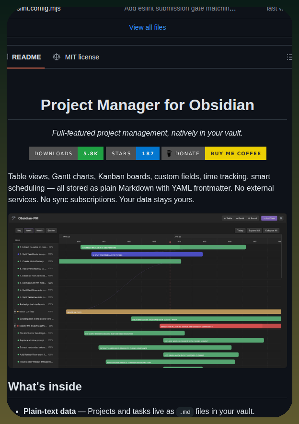Switch to the MIT license tab
The image size is (299, 424).
pyautogui.click(x=76, y=57)
